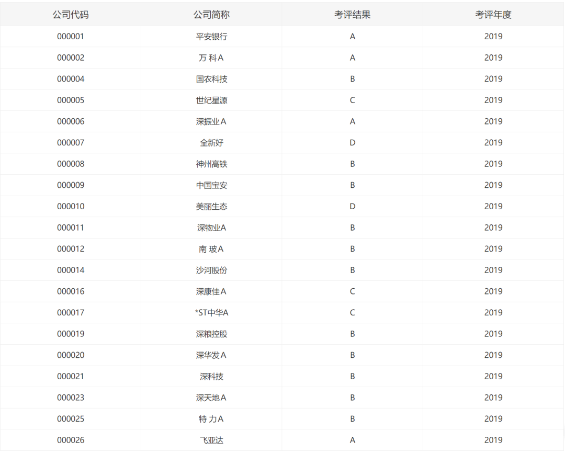Click the 深粮控股 company name

point(211,334)
